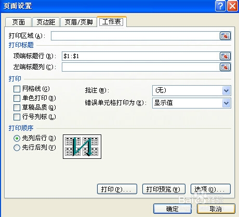Open 选项(O)... button
Screen dimensions: 239x217
[210, 189]
